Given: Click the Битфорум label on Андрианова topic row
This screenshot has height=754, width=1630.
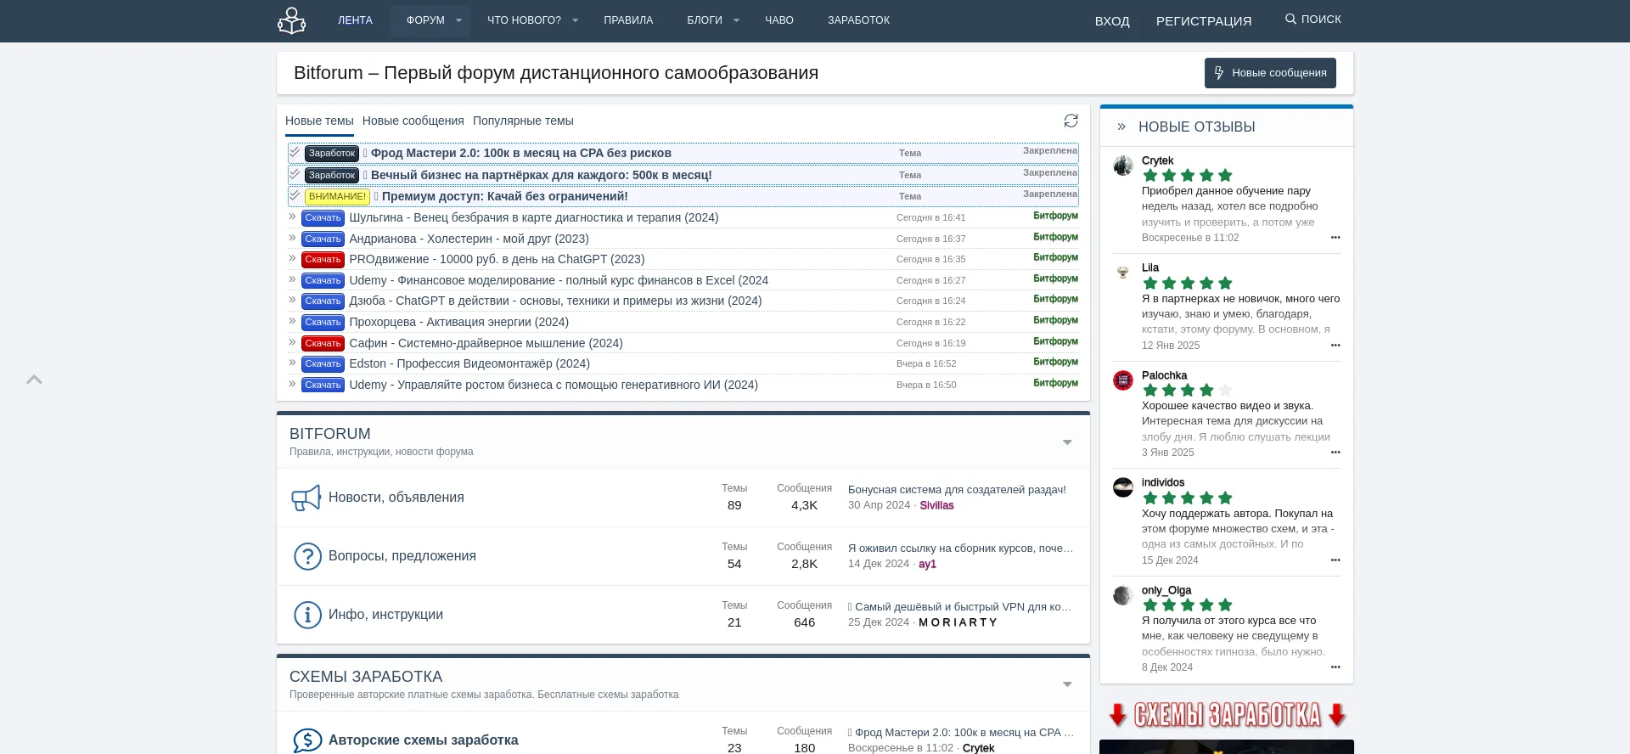Looking at the screenshot, I should (1055, 237).
